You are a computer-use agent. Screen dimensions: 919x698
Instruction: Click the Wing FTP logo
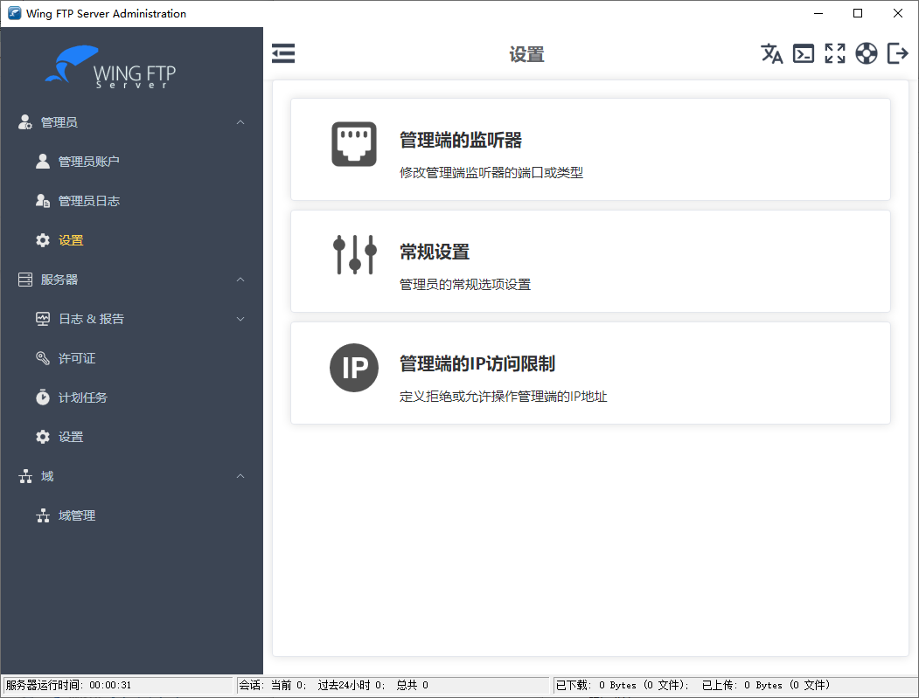114,66
